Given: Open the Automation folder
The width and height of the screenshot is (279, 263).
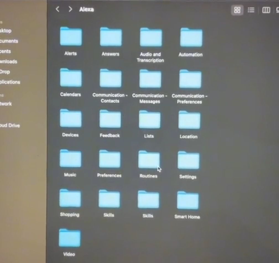Looking at the screenshot, I should (191, 37).
